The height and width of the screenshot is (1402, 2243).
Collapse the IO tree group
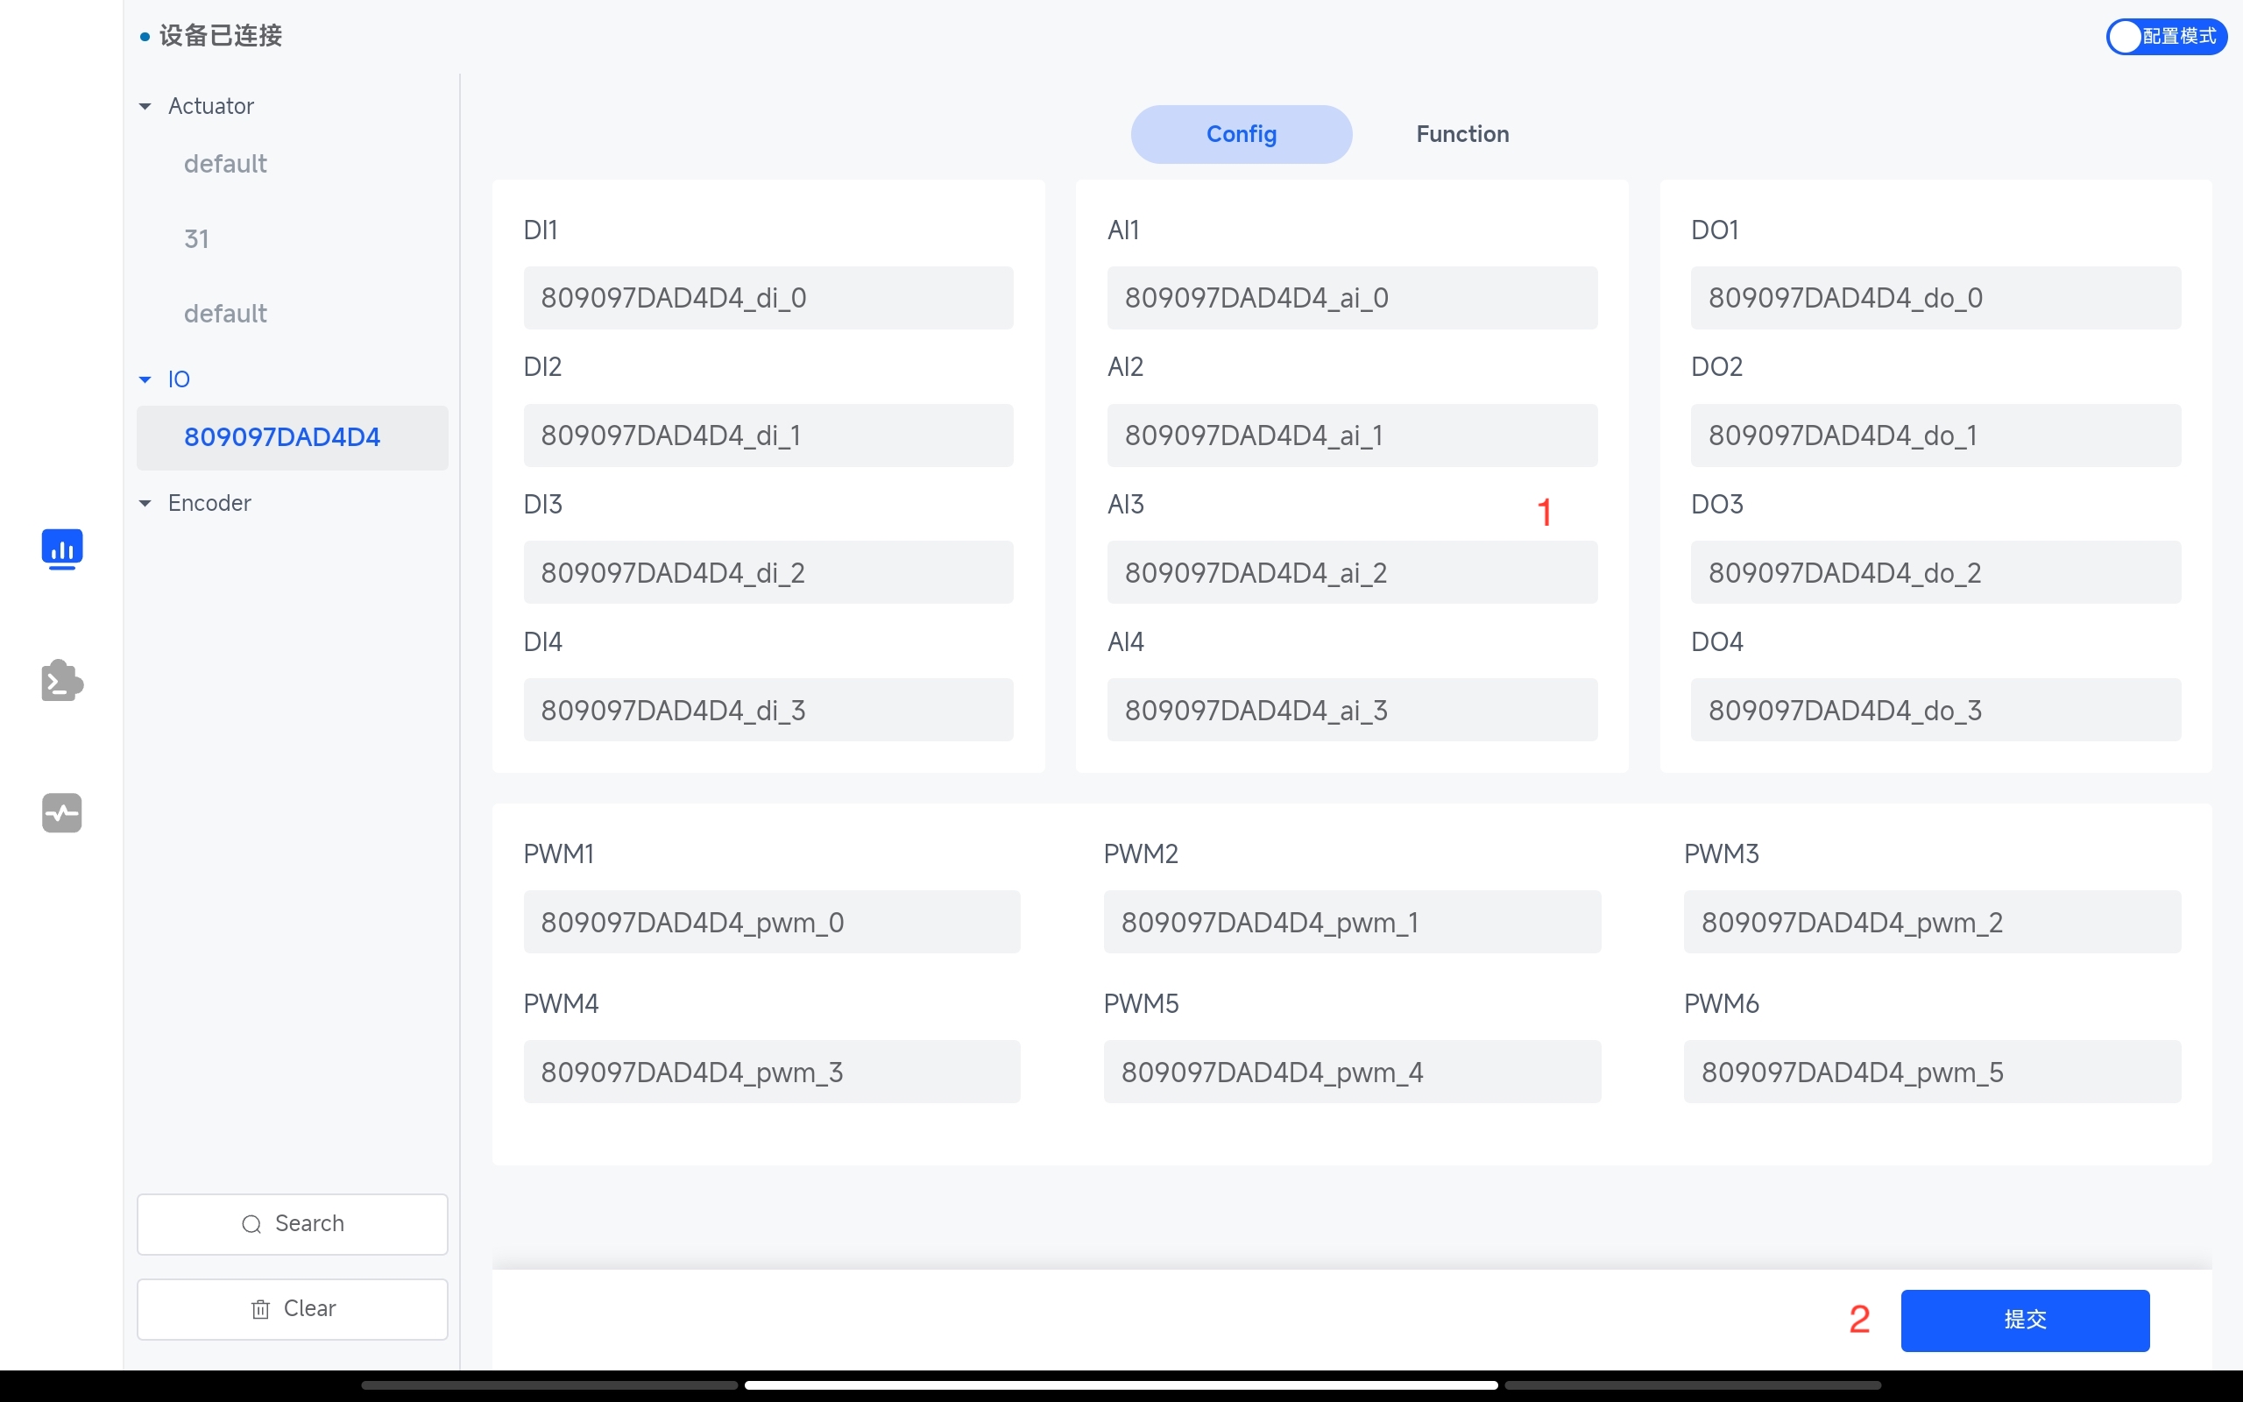[145, 379]
